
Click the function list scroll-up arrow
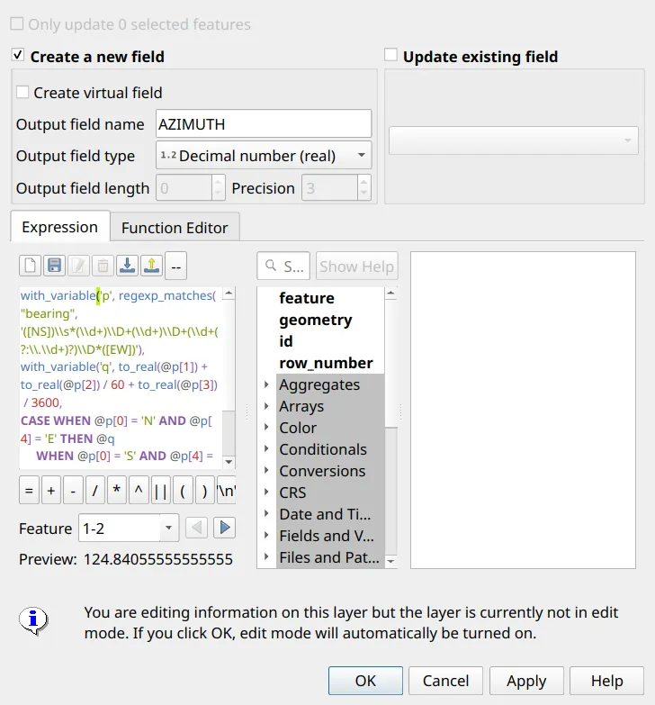(x=390, y=294)
